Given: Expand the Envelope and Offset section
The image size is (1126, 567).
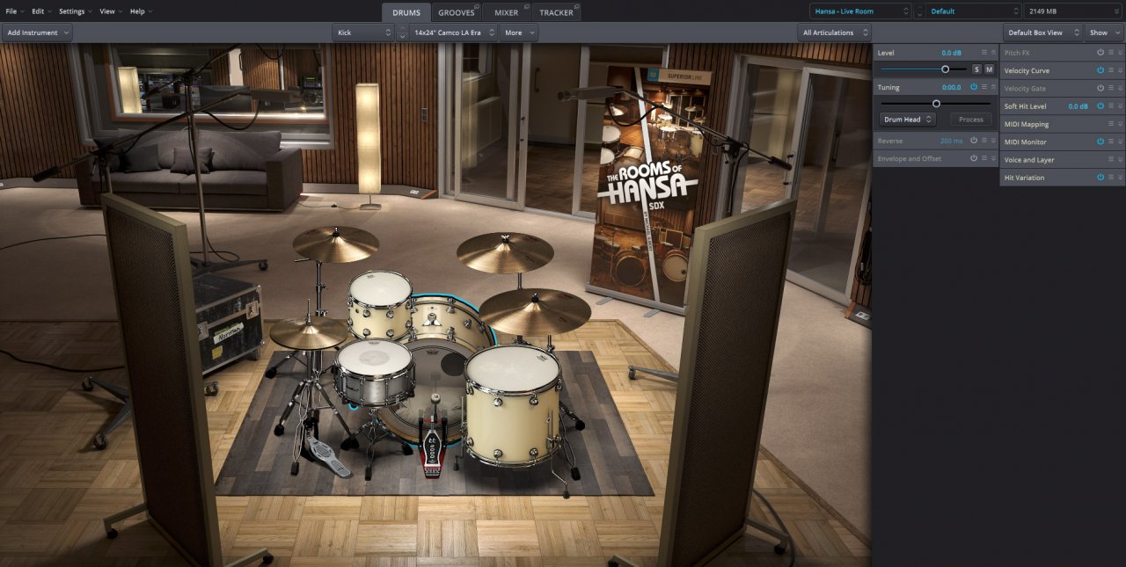Looking at the screenshot, I should tap(994, 158).
